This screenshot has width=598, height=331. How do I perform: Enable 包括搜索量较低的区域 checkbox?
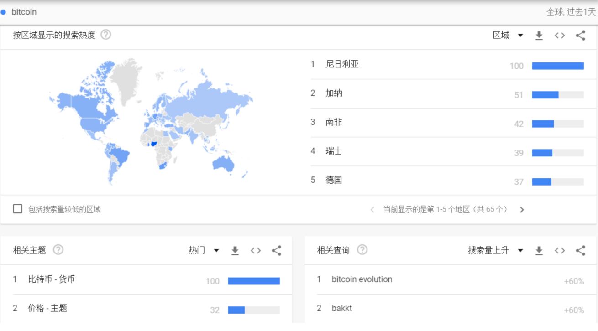[18, 209]
